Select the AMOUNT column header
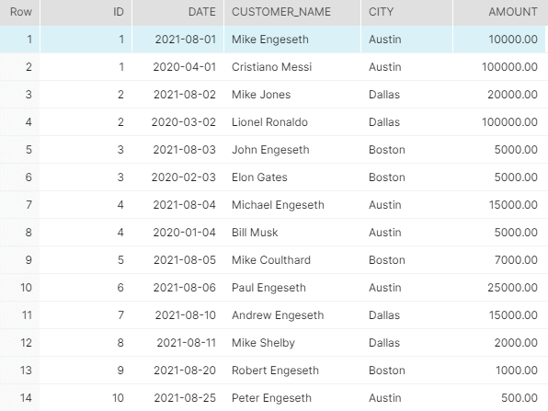Image resolution: width=548 pixels, height=411 pixels. [500, 12]
